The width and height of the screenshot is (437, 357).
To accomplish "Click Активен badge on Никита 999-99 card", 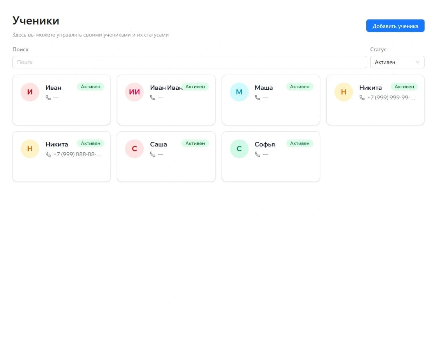I will (404, 87).
